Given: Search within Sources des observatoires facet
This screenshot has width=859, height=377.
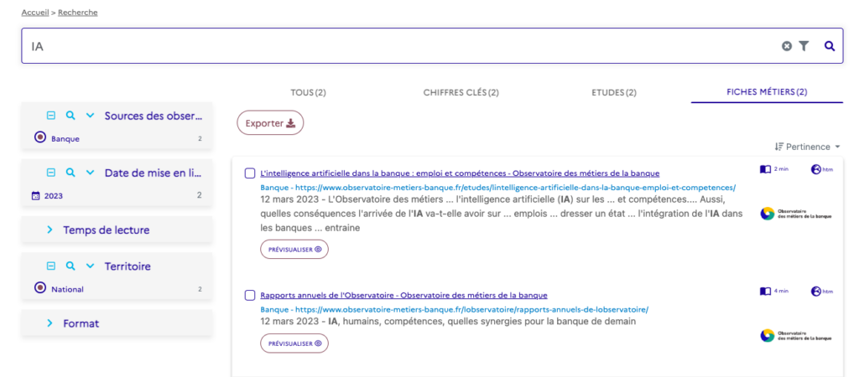Looking at the screenshot, I should (70, 116).
